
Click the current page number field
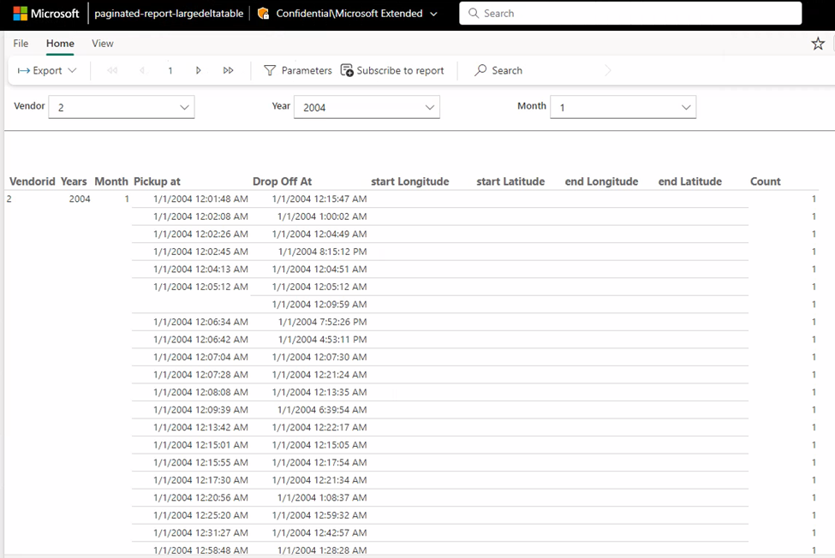coord(170,70)
